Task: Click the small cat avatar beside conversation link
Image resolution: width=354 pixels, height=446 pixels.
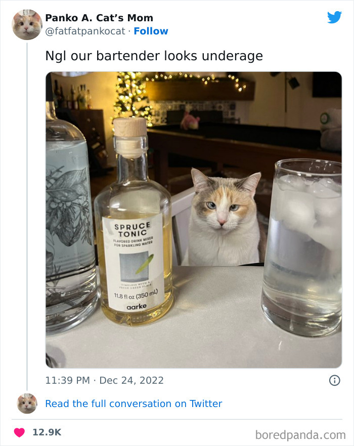Action: click(x=26, y=403)
